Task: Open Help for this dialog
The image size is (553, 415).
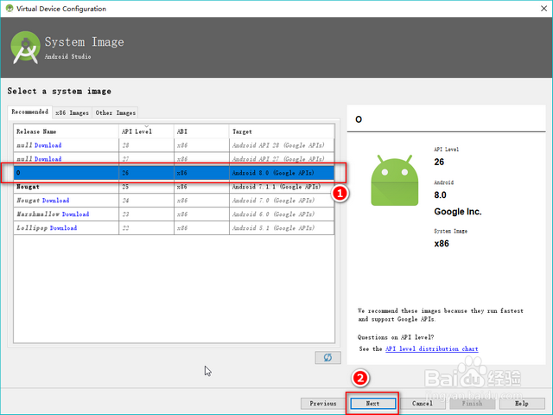Action: (x=522, y=404)
